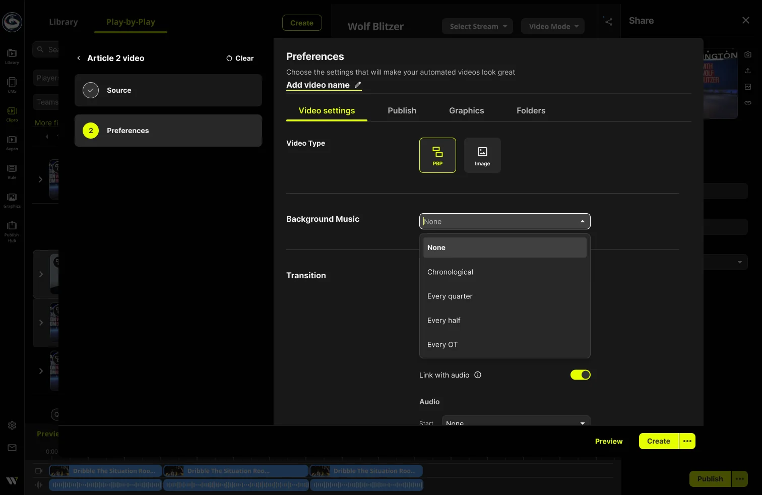Show info about Link with audio
Screen dimensions: 762x495
tap(478, 375)
